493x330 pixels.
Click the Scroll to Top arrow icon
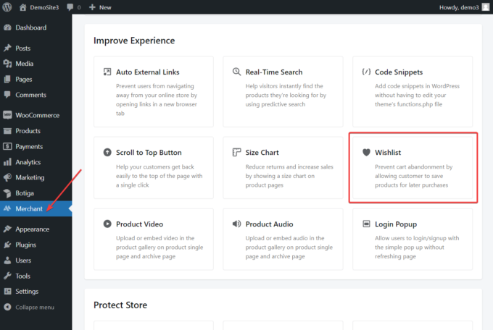(x=107, y=152)
